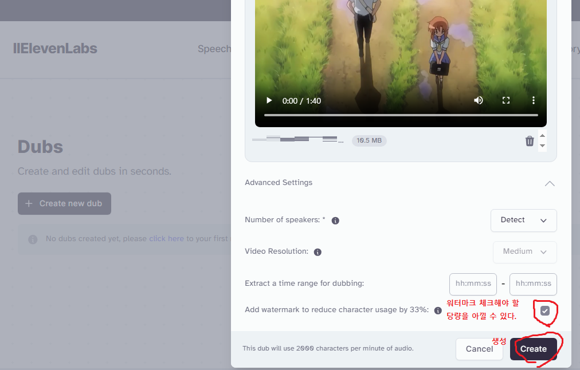Focus the start time hh:mm:ss field
Screen dimensions: 580x370
click(x=473, y=284)
